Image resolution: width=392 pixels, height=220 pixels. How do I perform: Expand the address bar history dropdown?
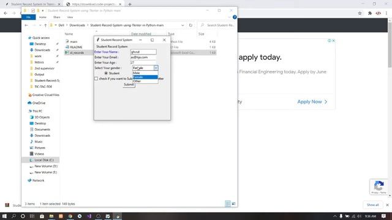click(x=183, y=25)
